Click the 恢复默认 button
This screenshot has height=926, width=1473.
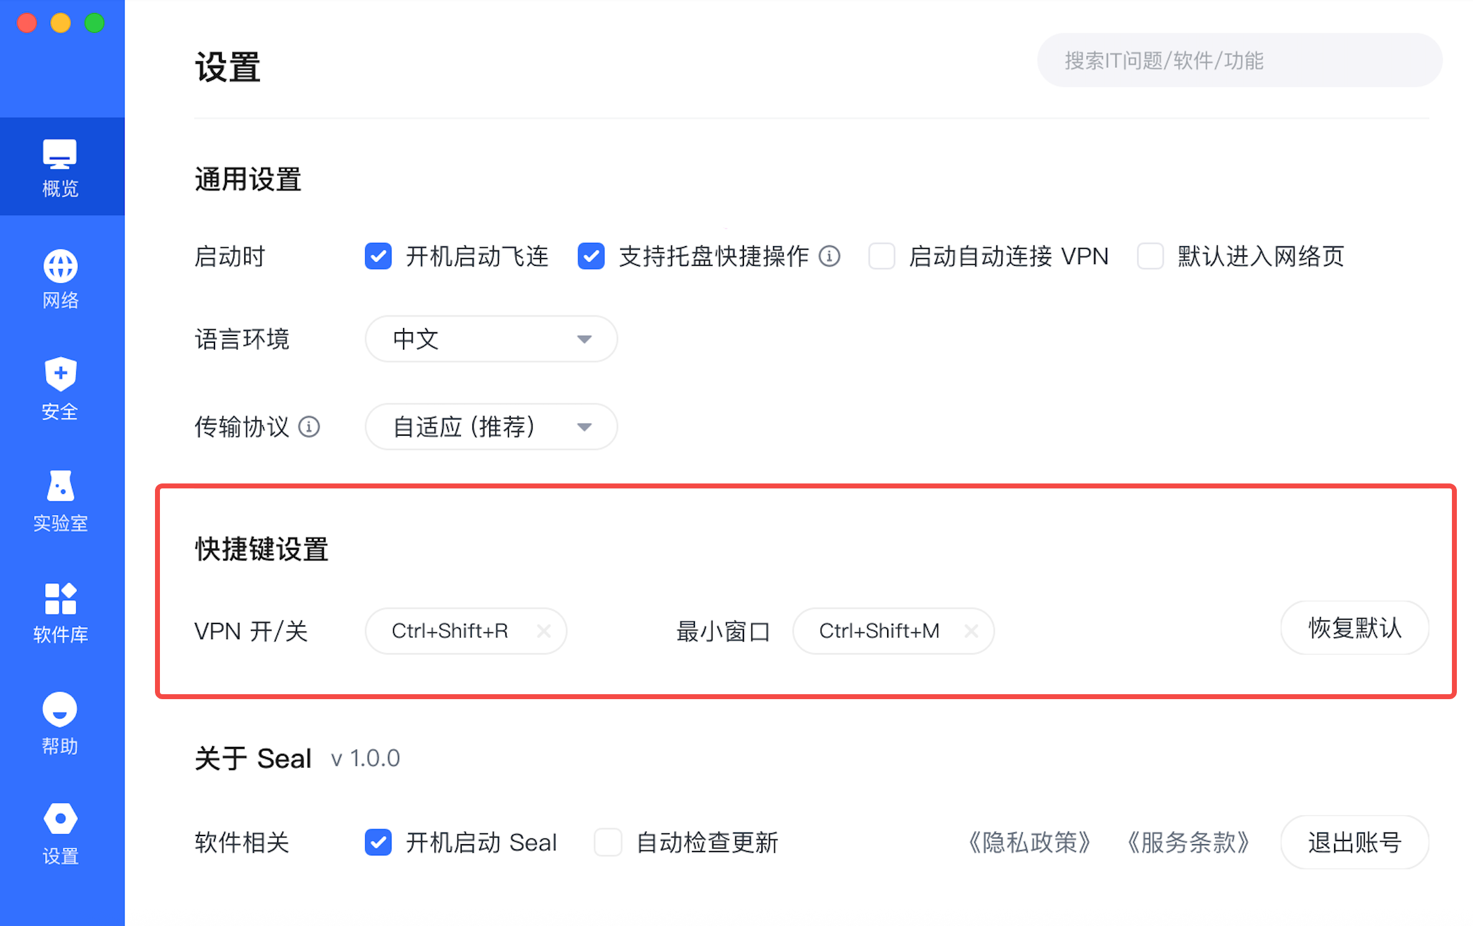pos(1354,628)
